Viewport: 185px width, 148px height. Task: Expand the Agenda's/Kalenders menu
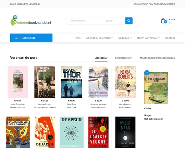99,38
